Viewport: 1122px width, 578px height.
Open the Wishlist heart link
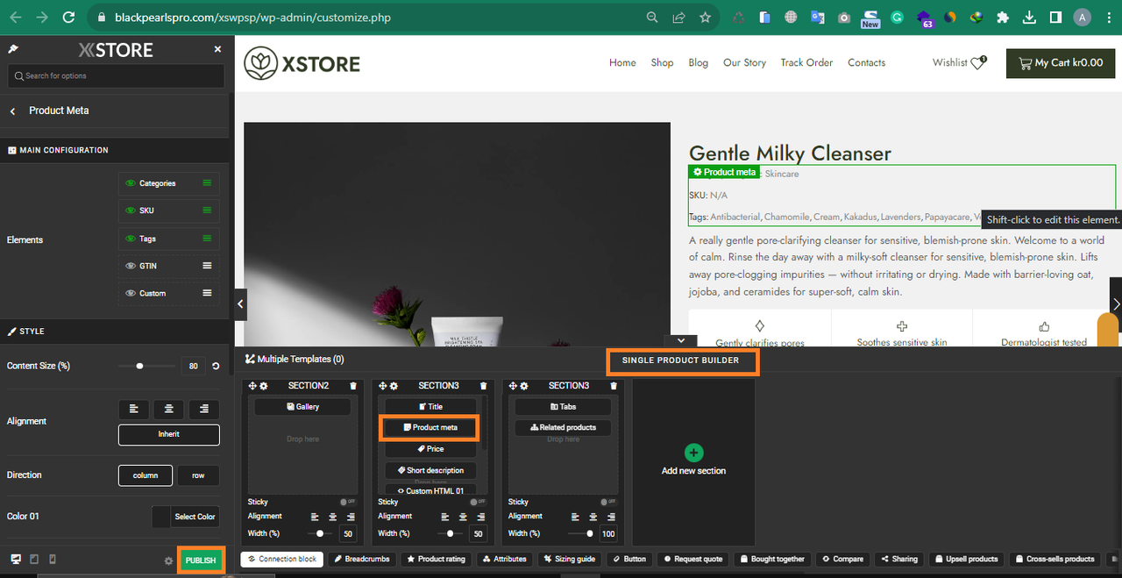(960, 62)
